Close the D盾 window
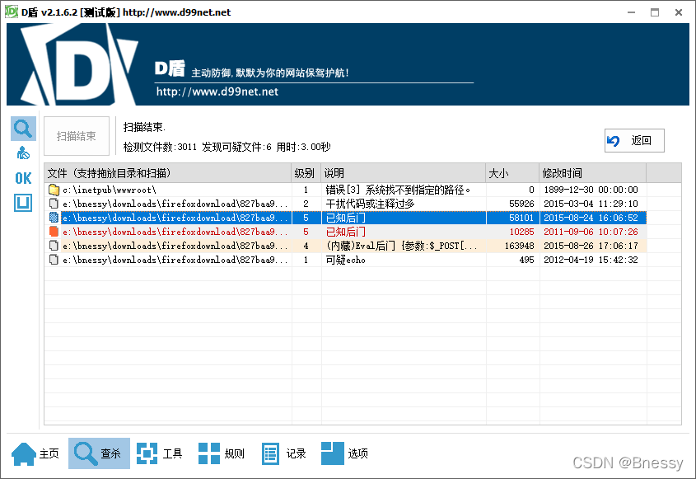The image size is (696, 479). click(x=678, y=12)
